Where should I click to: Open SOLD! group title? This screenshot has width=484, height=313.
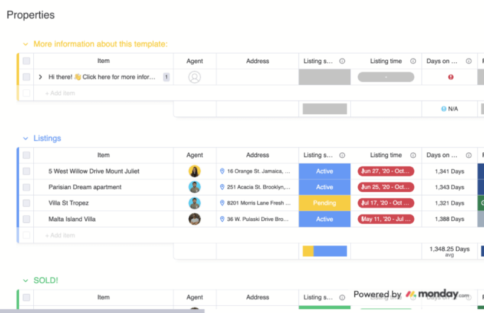click(x=46, y=280)
